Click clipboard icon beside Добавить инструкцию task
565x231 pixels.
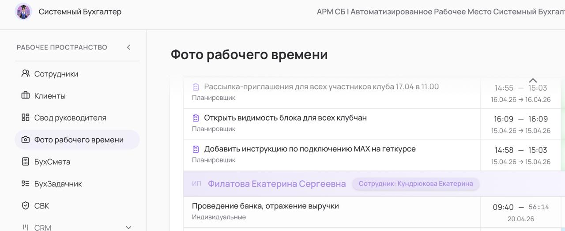pyautogui.click(x=196, y=149)
